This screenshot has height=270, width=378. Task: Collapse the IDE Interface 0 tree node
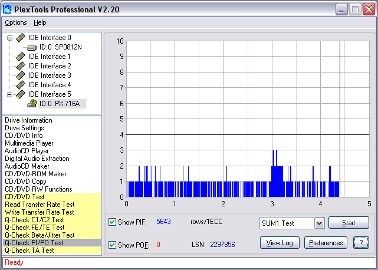click(x=9, y=38)
